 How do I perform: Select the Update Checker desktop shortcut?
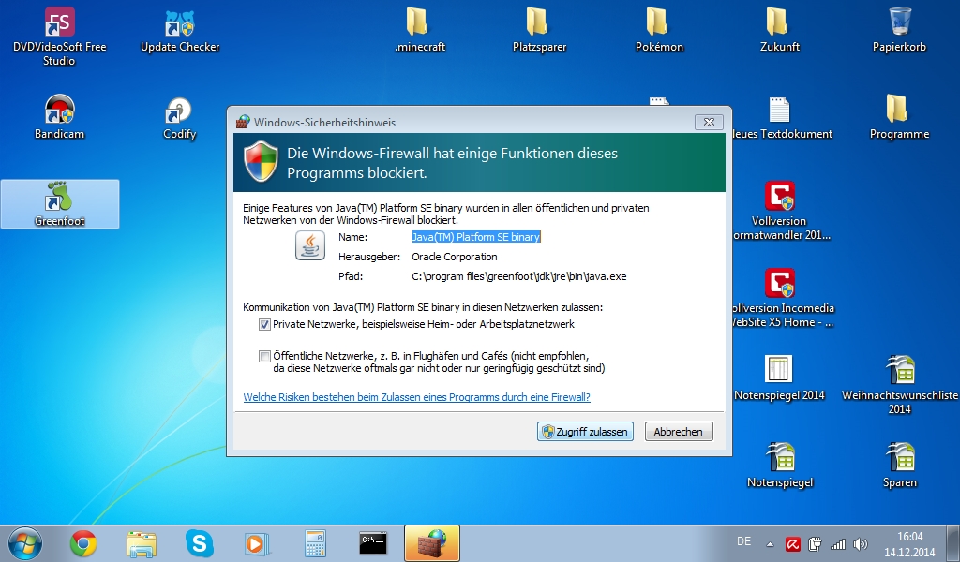(179, 31)
